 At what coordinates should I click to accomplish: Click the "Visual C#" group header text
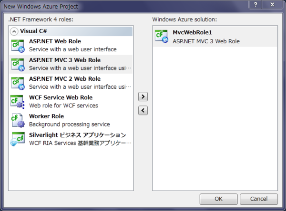click(x=33, y=31)
